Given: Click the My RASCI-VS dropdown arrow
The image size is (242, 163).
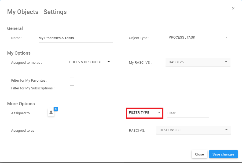Looking at the screenshot, I should (226, 62).
